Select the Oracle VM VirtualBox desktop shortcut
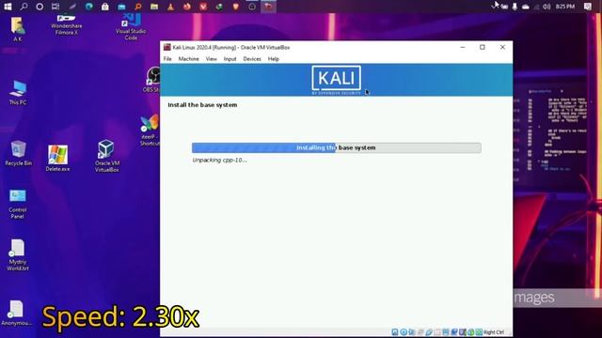 pyautogui.click(x=106, y=156)
